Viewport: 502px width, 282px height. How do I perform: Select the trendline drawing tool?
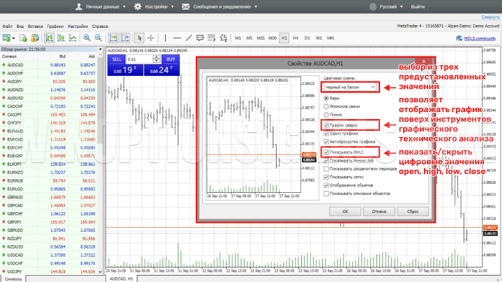point(189,38)
